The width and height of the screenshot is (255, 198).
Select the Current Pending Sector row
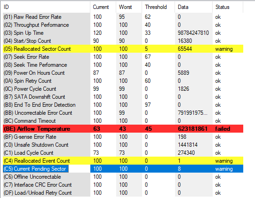point(123,169)
